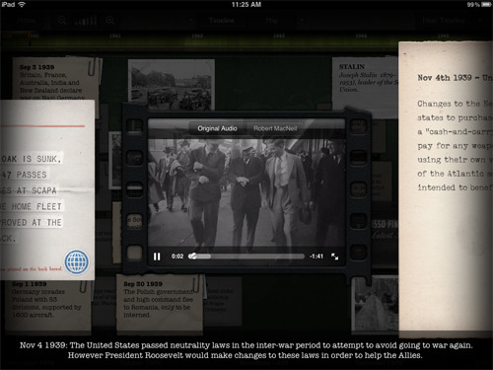This screenshot has width=493, height=370.
Task: Jump to 1942 on the timeline
Action: tap(197, 36)
